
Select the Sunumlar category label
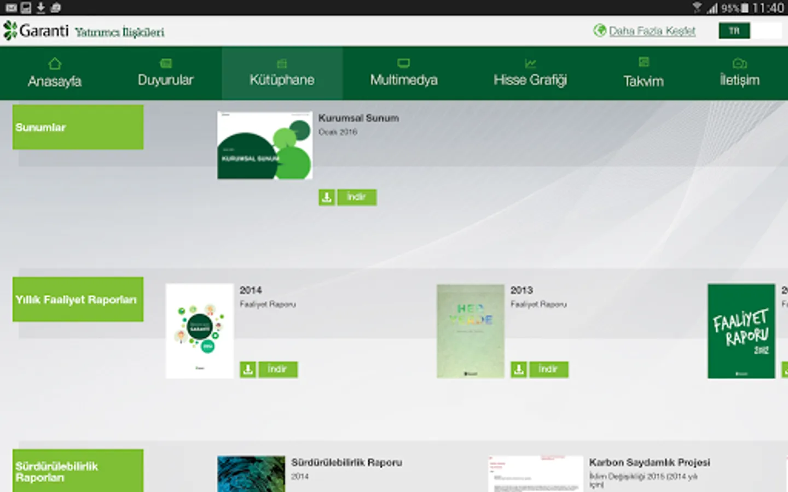(78, 127)
